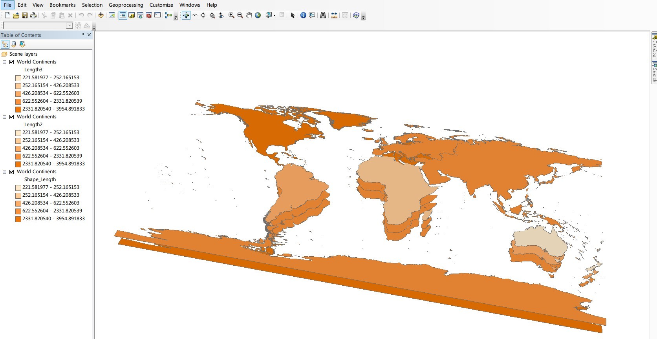Open the Selection menu
The height and width of the screenshot is (339, 657).
point(92,5)
